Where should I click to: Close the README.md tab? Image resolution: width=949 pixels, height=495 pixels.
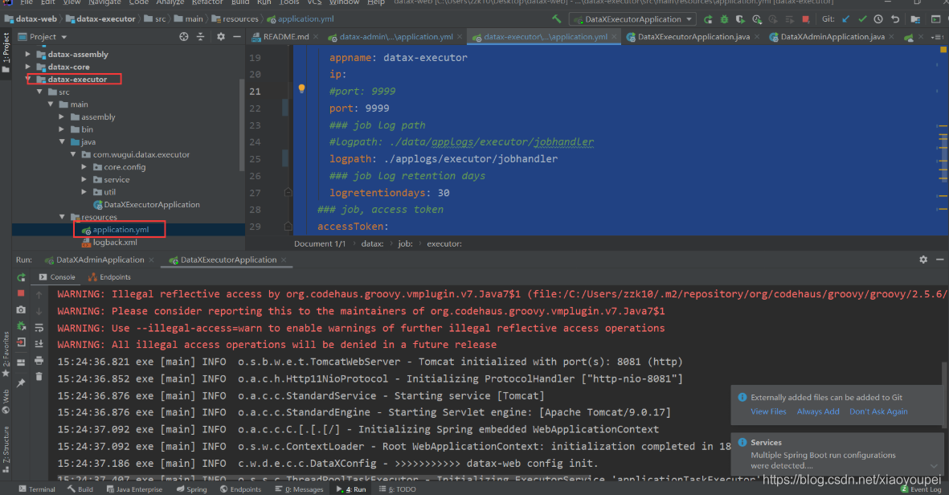click(x=316, y=37)
